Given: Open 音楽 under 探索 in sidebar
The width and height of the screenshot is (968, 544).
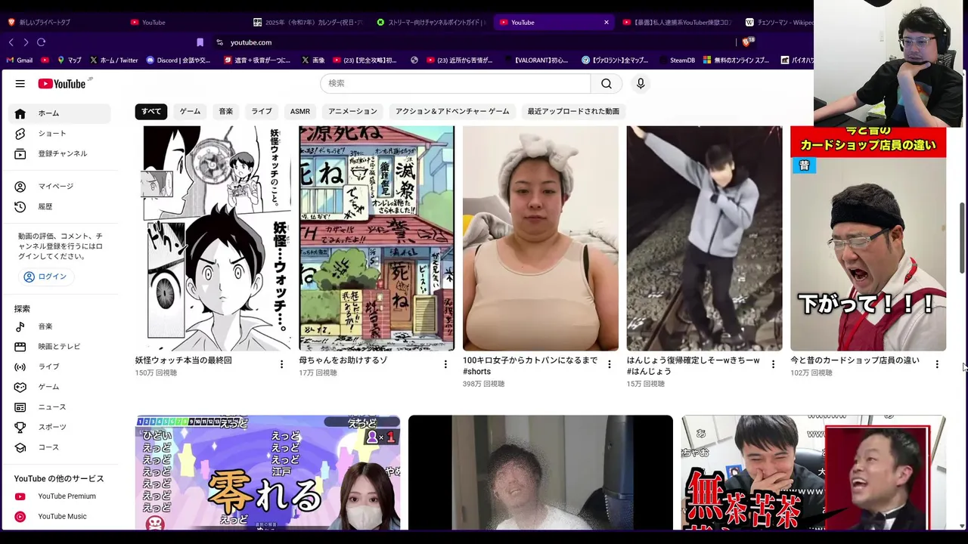Looking at the screenshot, I should pyautogui.click(x=59, y=326).
